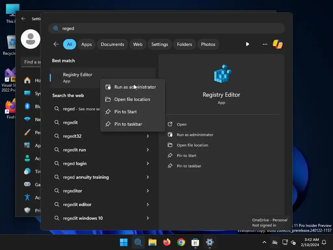The height and width of the screenshot is (250, 333).
Task: Open the three-dot more options menu
Action: [x=265, y=44]
